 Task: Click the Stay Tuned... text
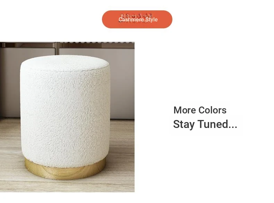205,124
